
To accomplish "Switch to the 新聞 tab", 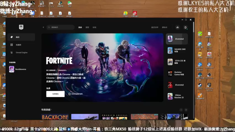I will click(94, 27).
